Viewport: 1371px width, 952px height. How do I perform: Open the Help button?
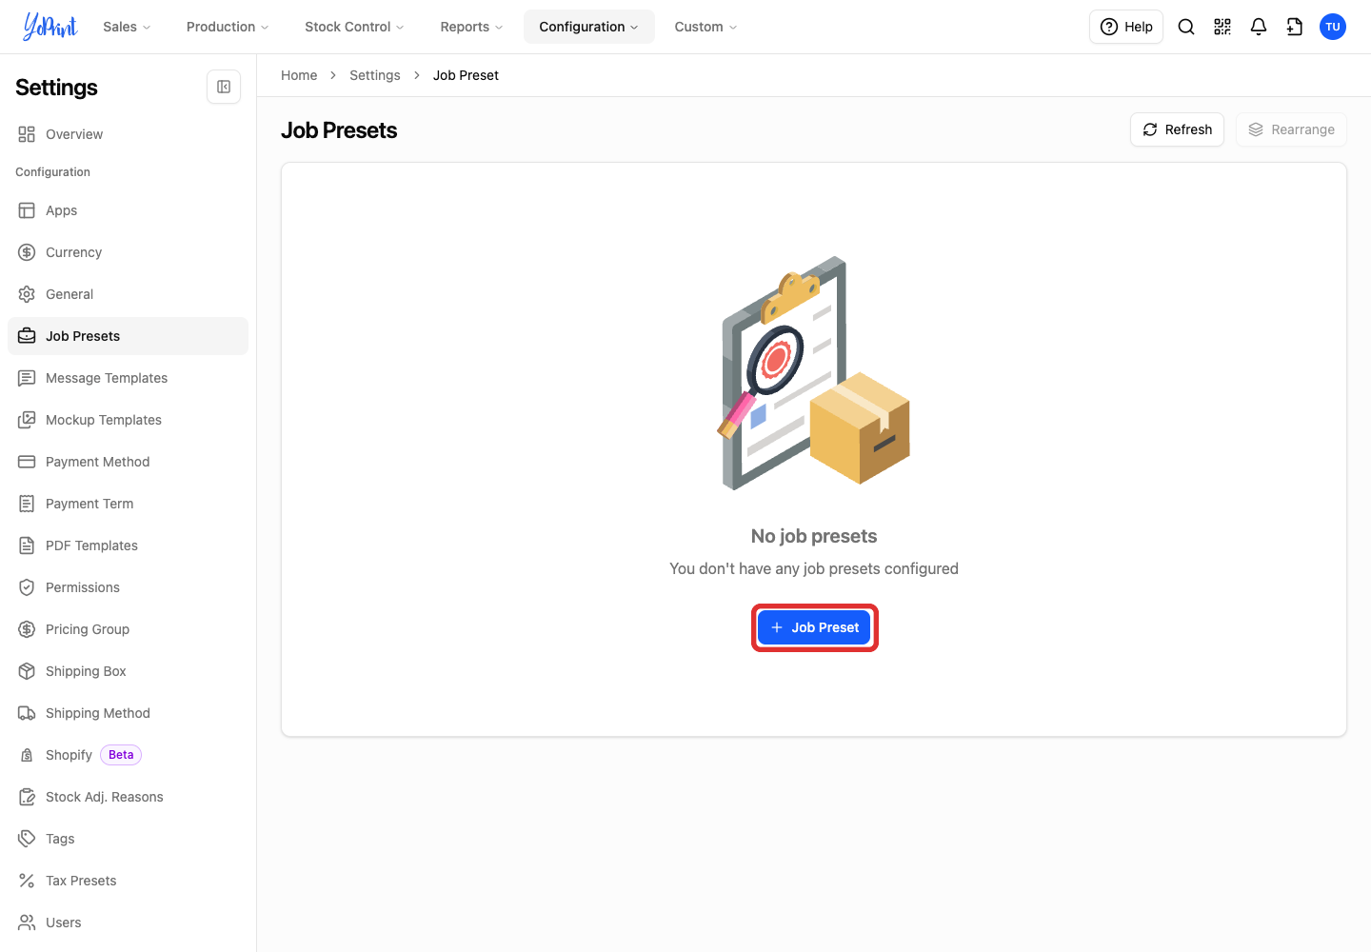click(x=1126, y=27)
